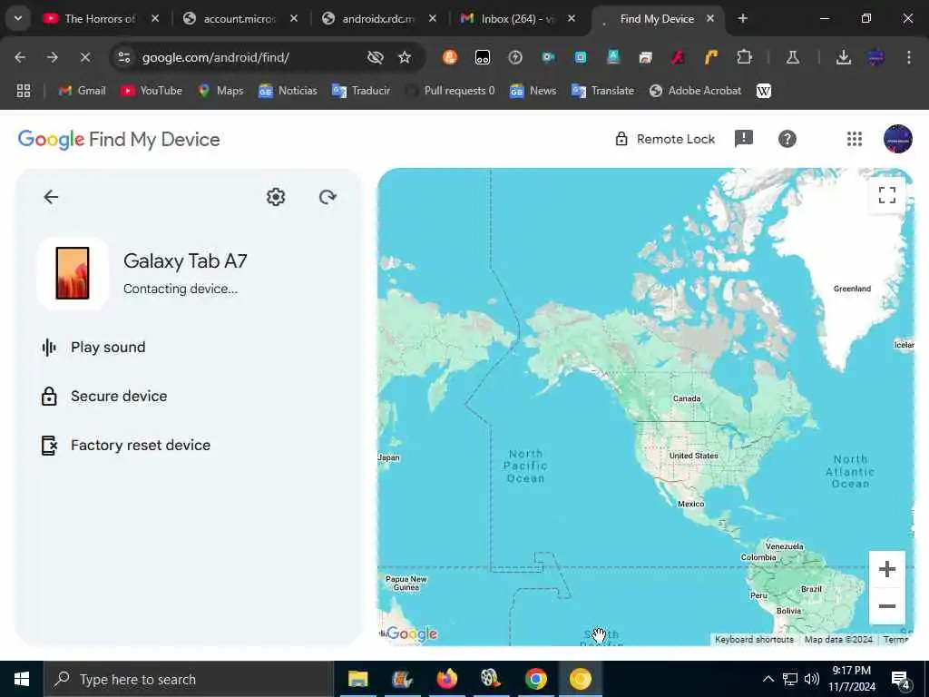929x697 pixels.
Task: Click the Canada label on map
Action: (x=687, y=398)
